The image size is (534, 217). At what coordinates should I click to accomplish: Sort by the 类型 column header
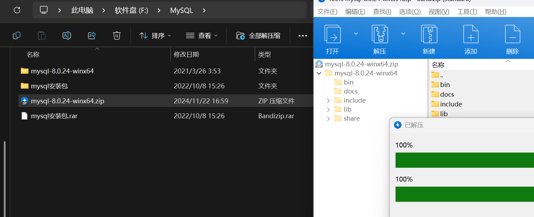coord(265,55)
